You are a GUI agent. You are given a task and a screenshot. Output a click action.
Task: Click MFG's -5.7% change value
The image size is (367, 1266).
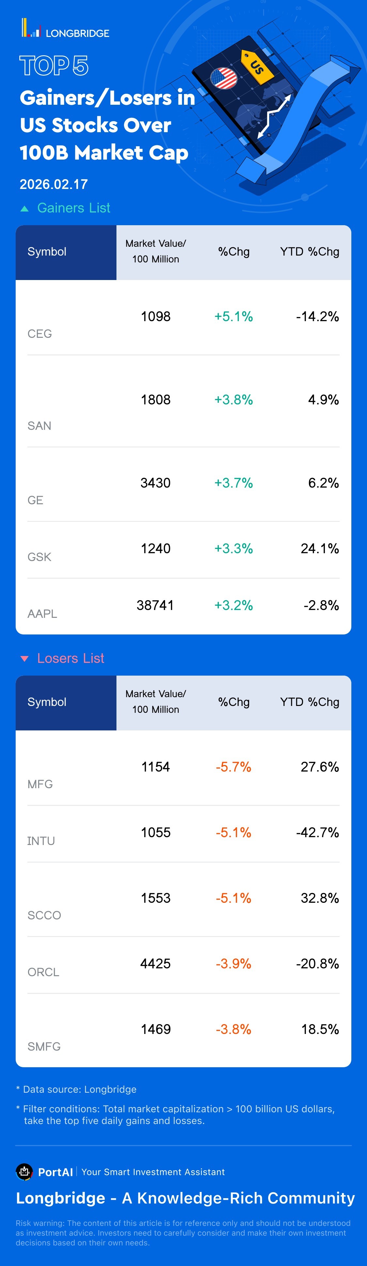pos(233,767)
